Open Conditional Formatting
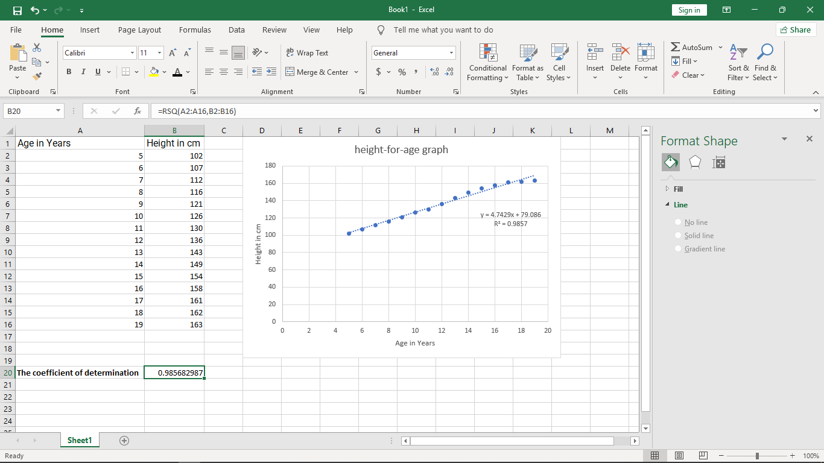824x463 pixels. pos(487,63)
